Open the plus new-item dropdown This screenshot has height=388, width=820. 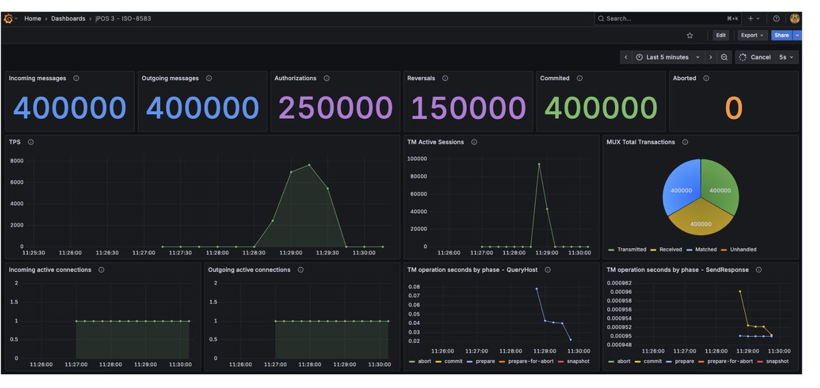point(754,18)
